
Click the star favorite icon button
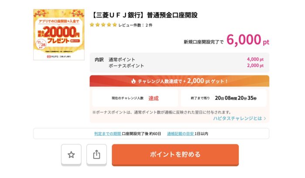click(x=71, y=154)
